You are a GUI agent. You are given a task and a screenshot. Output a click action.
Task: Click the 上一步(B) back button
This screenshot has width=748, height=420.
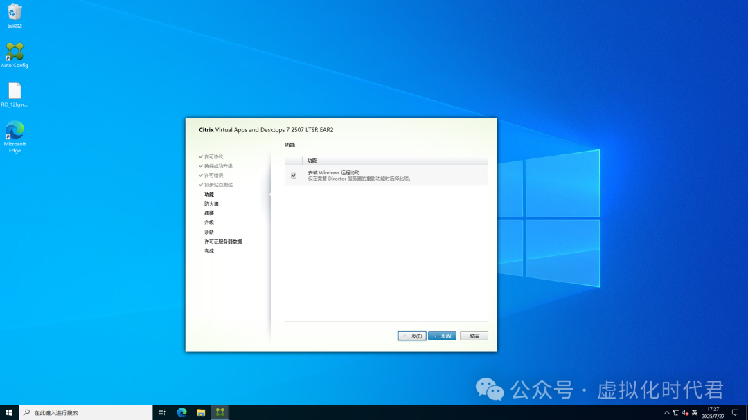click(411, 336)
